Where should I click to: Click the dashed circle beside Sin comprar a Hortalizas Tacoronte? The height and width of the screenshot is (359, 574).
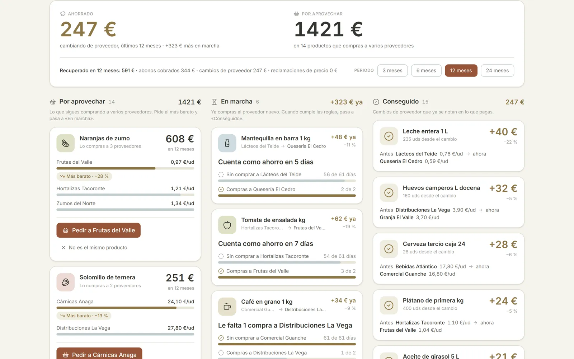221,256
